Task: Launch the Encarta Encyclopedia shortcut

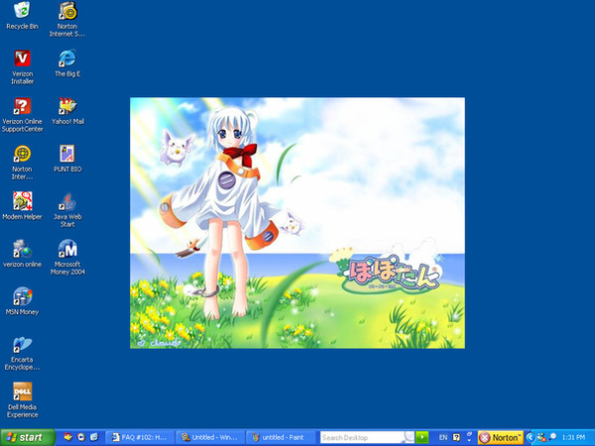Action: click(x=22, y=353)
